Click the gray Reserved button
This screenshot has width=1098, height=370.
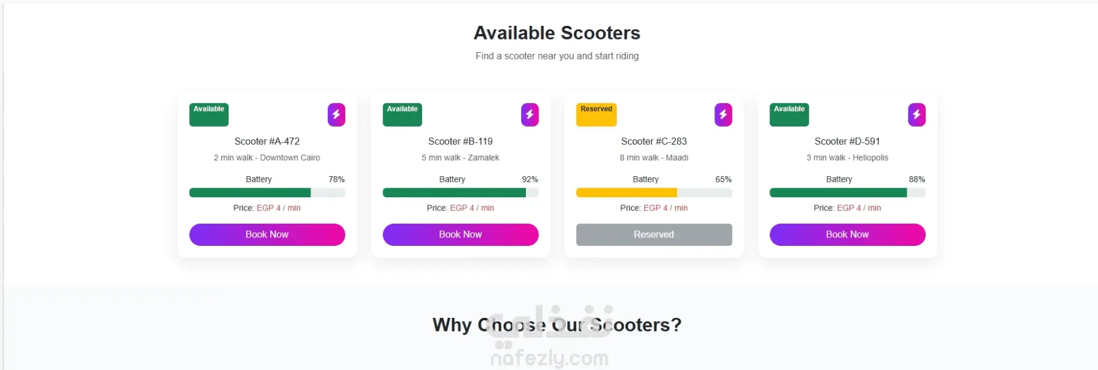coord(654,234)
